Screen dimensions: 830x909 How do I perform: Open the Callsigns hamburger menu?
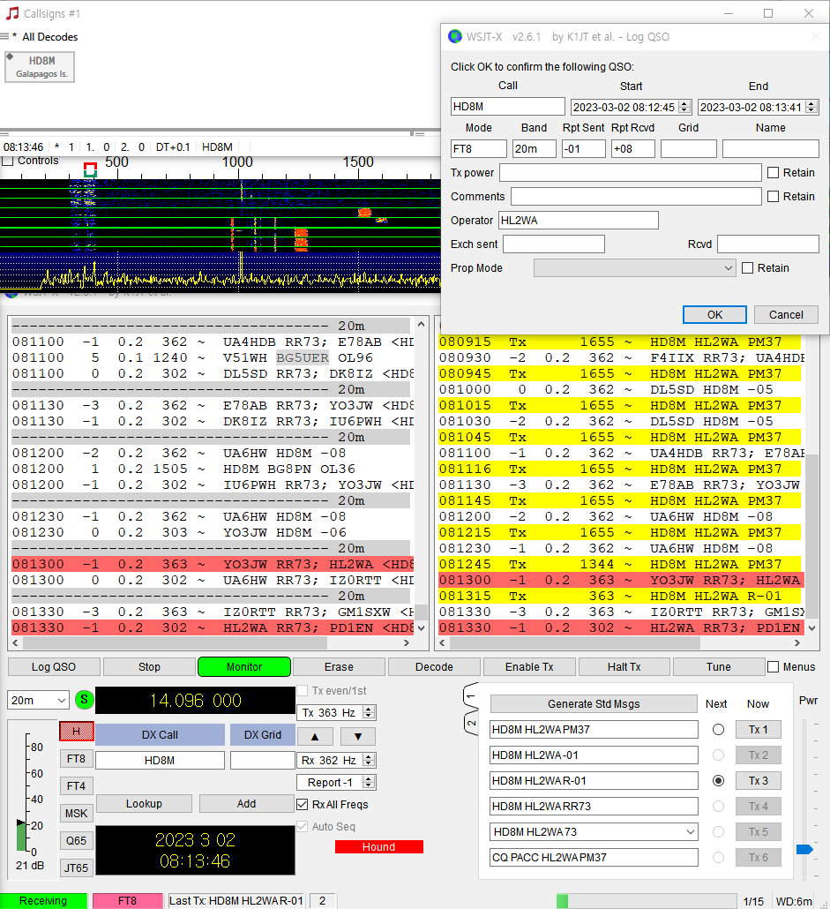[x=5, y=37]
